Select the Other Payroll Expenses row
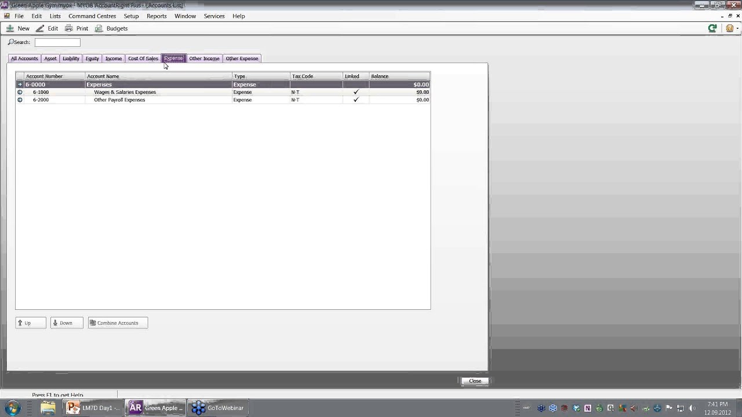Image resolution: width=742 pixels, height=417 pixels. 223,100
